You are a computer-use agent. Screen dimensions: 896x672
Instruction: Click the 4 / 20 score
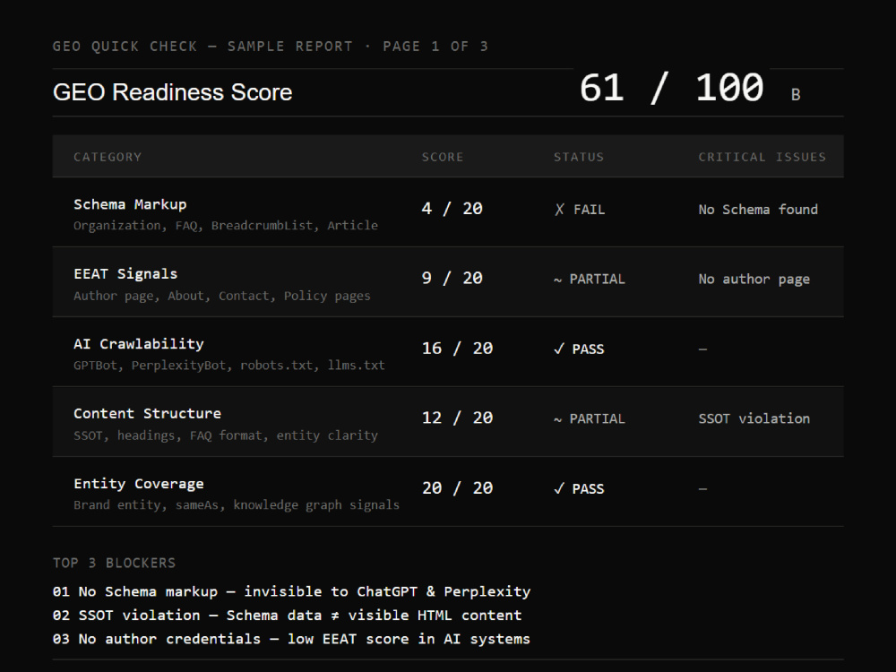pyautogui.click(x=452, y=209)
